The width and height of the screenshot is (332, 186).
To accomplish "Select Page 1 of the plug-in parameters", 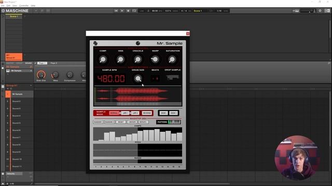I will coord(42,63).
